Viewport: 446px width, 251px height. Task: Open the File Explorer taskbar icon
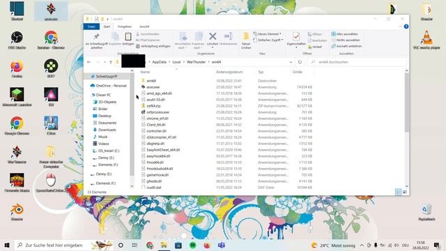pos(164,245)
